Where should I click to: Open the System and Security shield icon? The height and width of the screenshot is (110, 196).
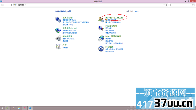58,20
